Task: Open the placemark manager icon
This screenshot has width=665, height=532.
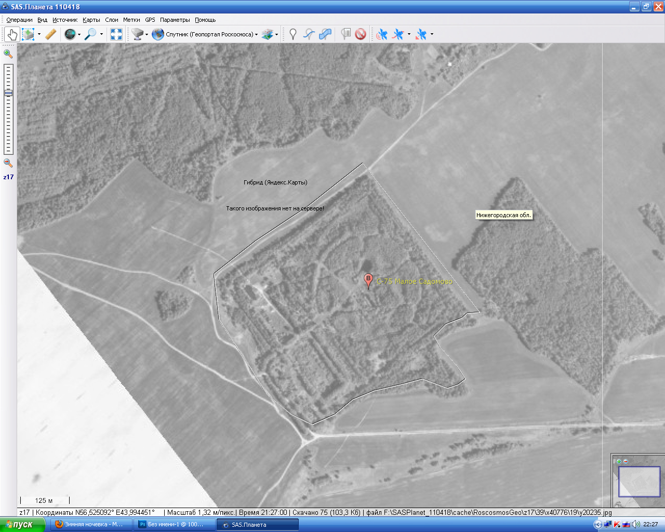Action: coord(345,34)
